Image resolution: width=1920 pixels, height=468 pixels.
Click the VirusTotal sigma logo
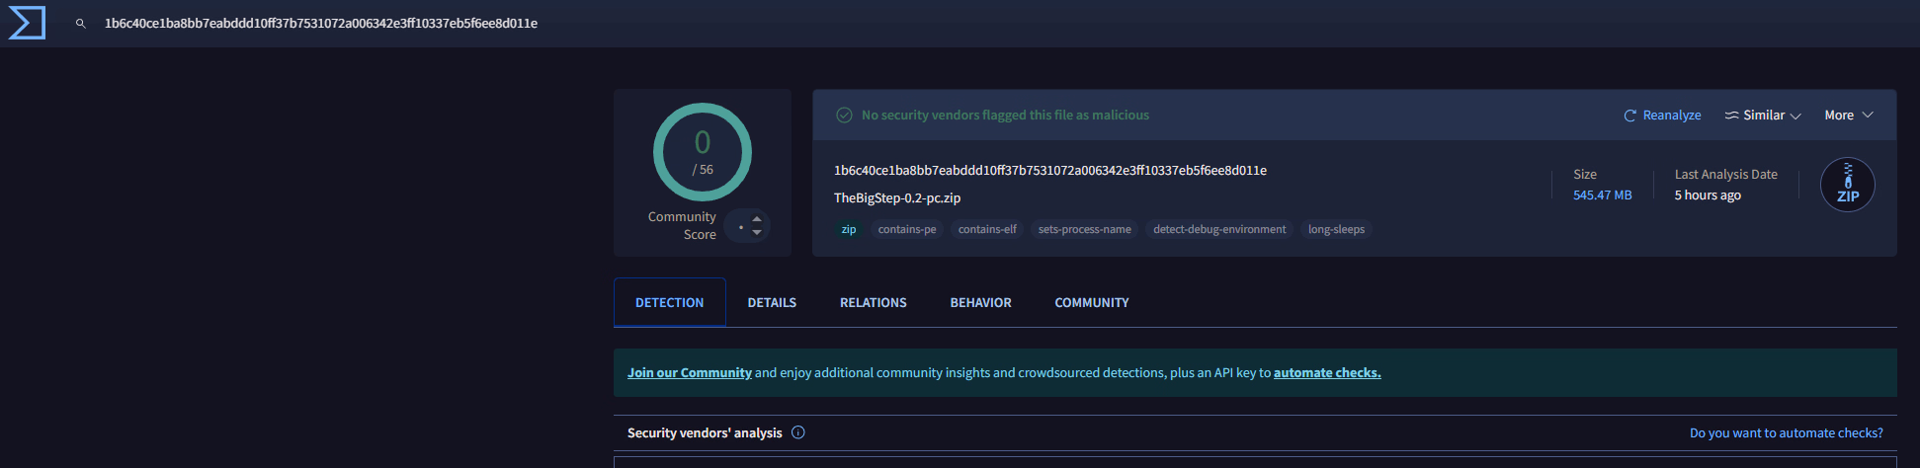pos(27,23)
